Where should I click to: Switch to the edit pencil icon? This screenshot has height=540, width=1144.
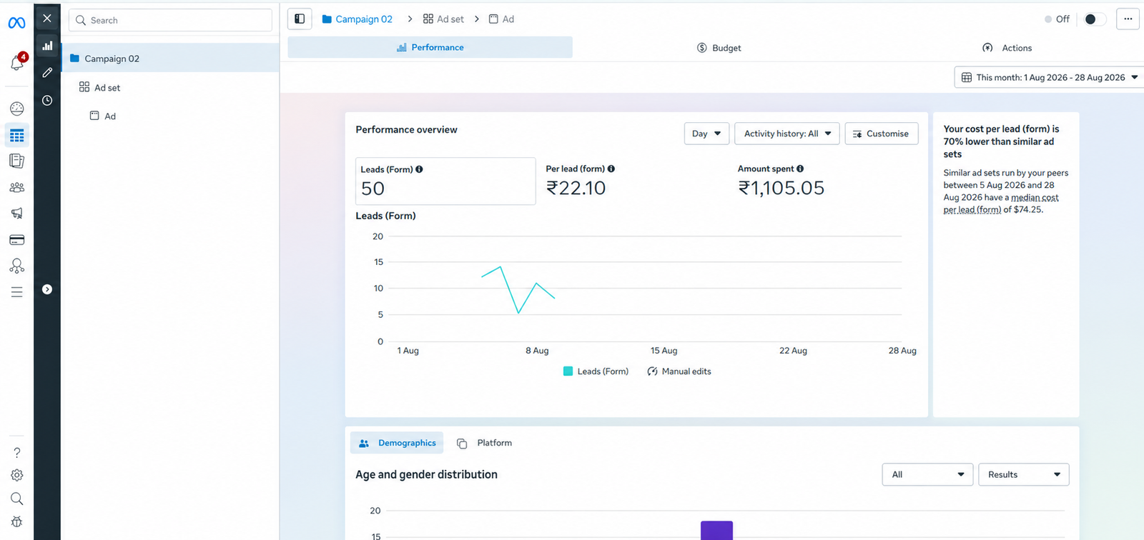(47, 73)
